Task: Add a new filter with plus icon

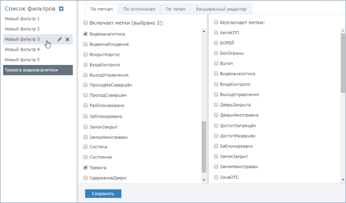Action: click(x=61, y=9)
